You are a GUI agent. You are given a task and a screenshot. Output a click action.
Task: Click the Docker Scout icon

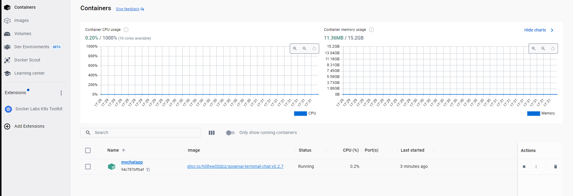7,60
